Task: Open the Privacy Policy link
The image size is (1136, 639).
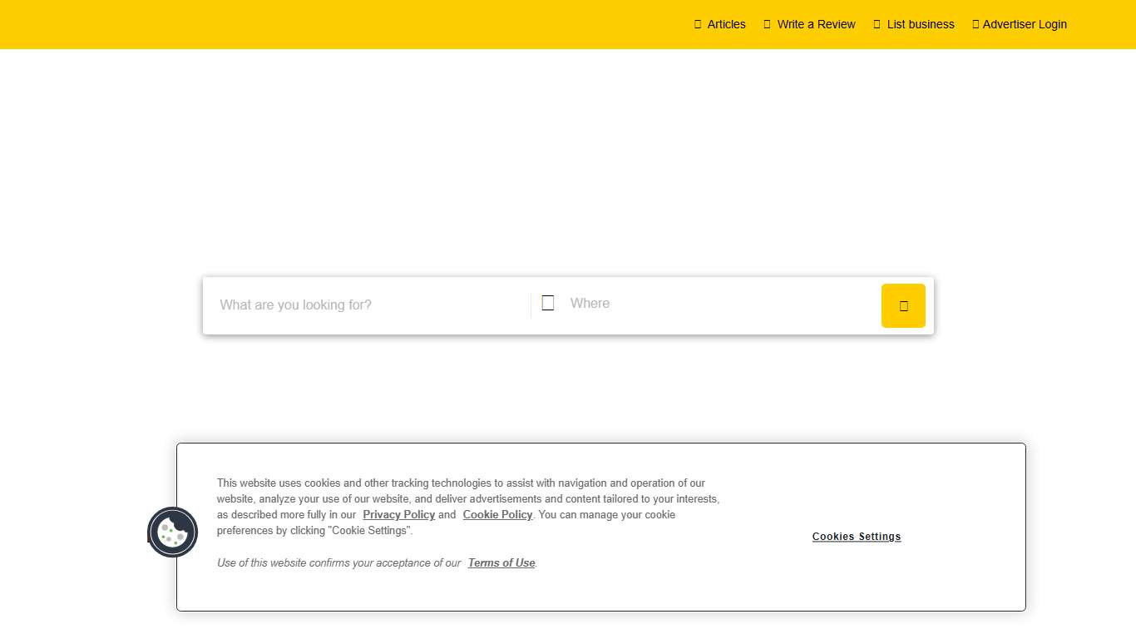Action: point(398,514)
